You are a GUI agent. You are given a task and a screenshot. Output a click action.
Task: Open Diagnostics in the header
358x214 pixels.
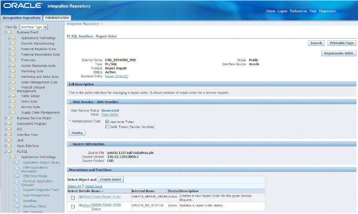coord(327,11)
